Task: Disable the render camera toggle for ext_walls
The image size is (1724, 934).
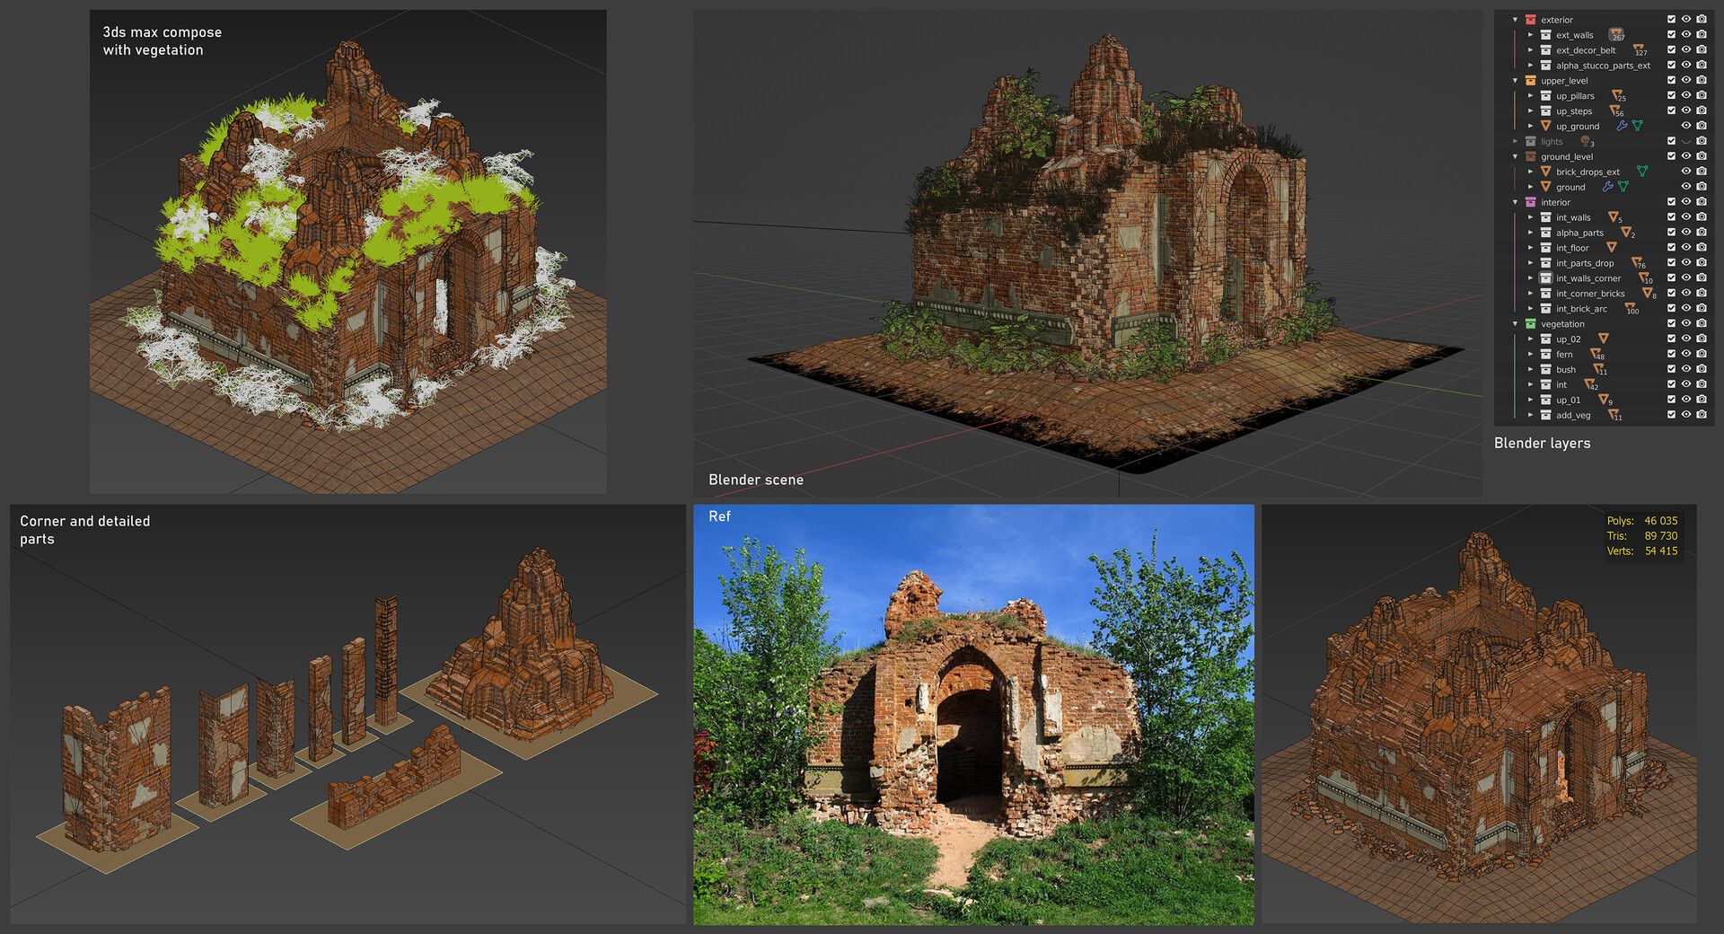Action: tap(1702, 34)
